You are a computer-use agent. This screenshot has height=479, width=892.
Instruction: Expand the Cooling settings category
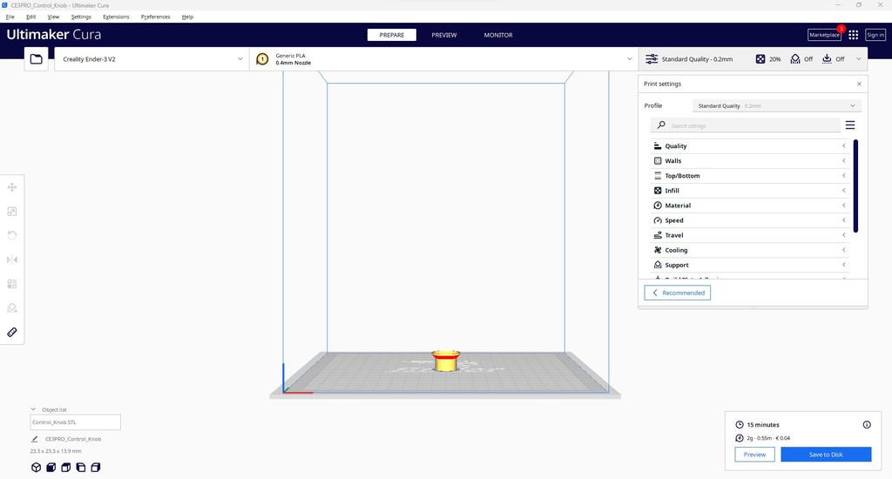click(x=750, y=250)
